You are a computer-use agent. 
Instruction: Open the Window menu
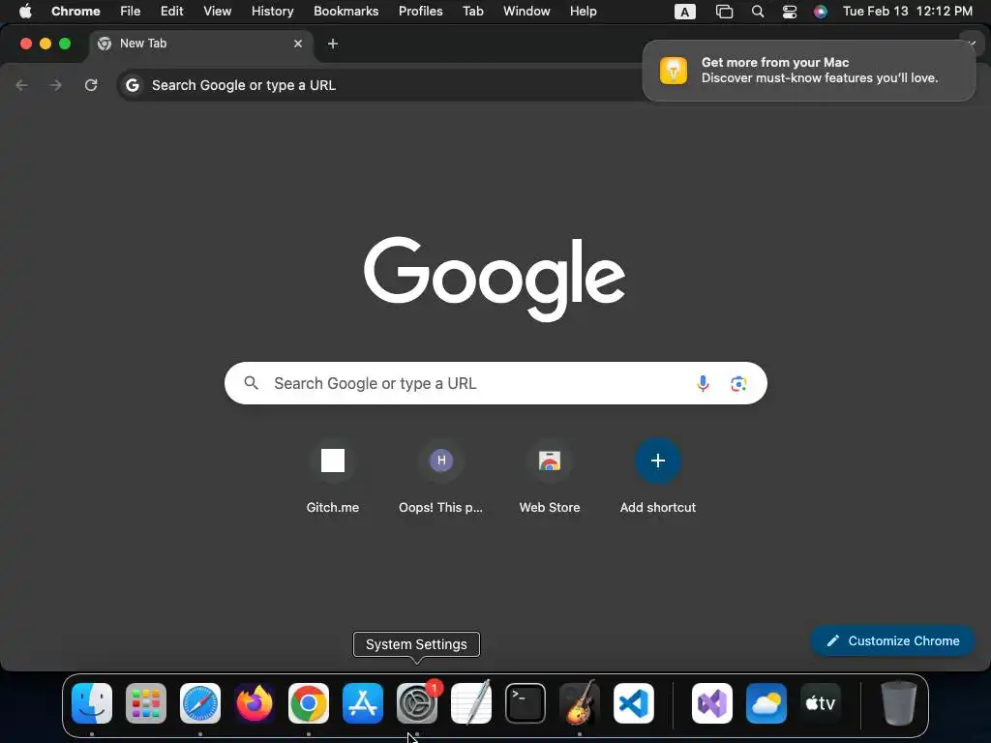click(526, 12)
